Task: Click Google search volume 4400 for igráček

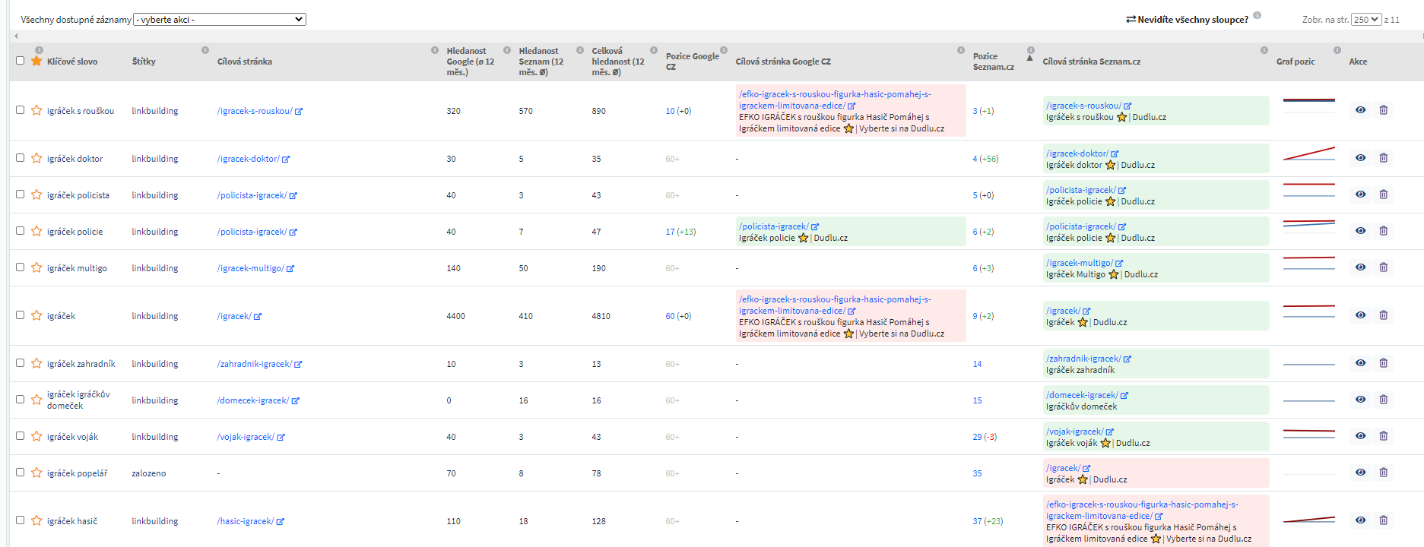Action: [455, 316]
